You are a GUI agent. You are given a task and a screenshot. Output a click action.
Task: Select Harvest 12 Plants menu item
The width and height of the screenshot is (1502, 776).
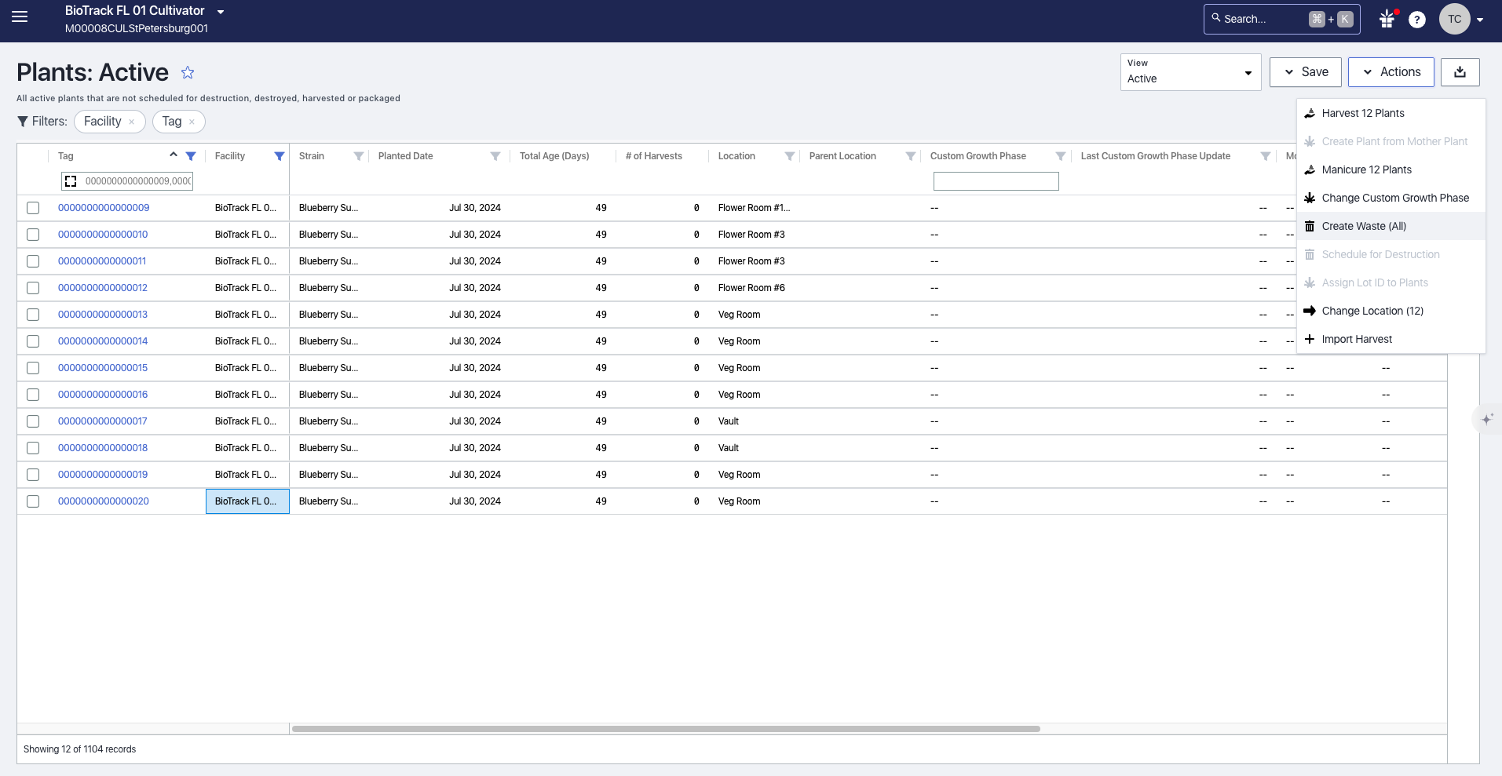(1391, 113)
